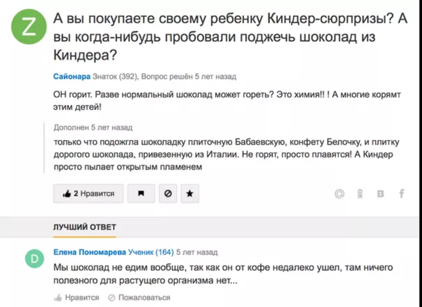The width and height of the screenshot is (422, 307).
Task: Select the 'ЛУЧШИЙ ОТВЕТ' tab
Action: [84, 227]
